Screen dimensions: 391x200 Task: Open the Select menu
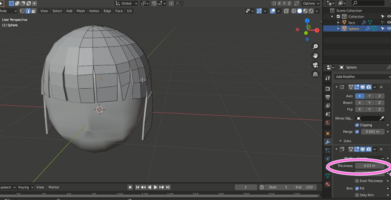click(x=57, y=11)
